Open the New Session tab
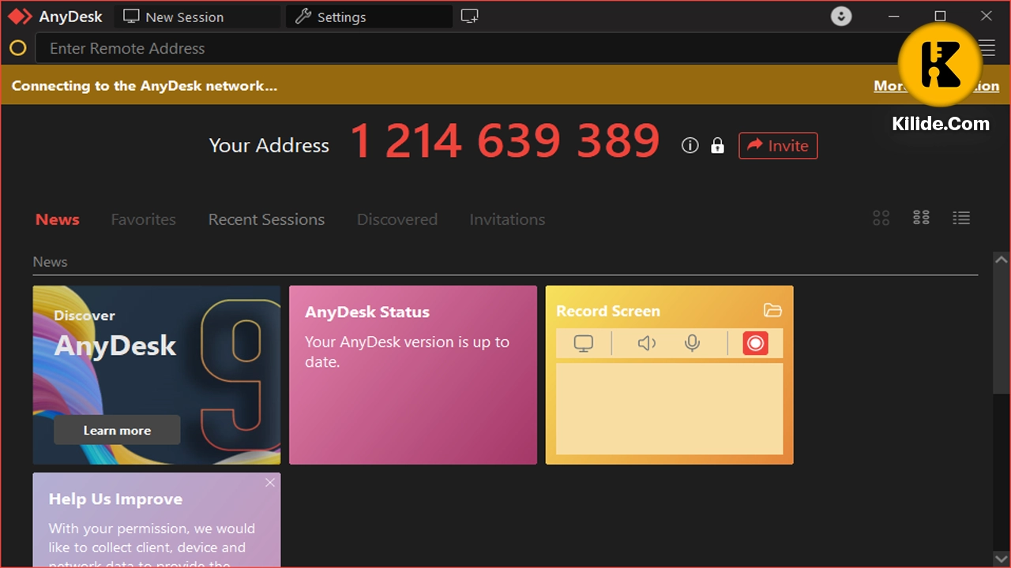The image size is (1011, 568). 197,17
